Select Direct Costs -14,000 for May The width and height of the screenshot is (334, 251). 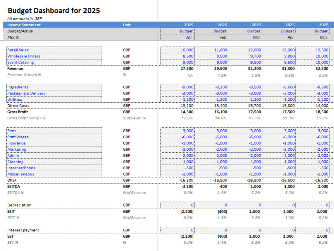(x=321, y=106)
